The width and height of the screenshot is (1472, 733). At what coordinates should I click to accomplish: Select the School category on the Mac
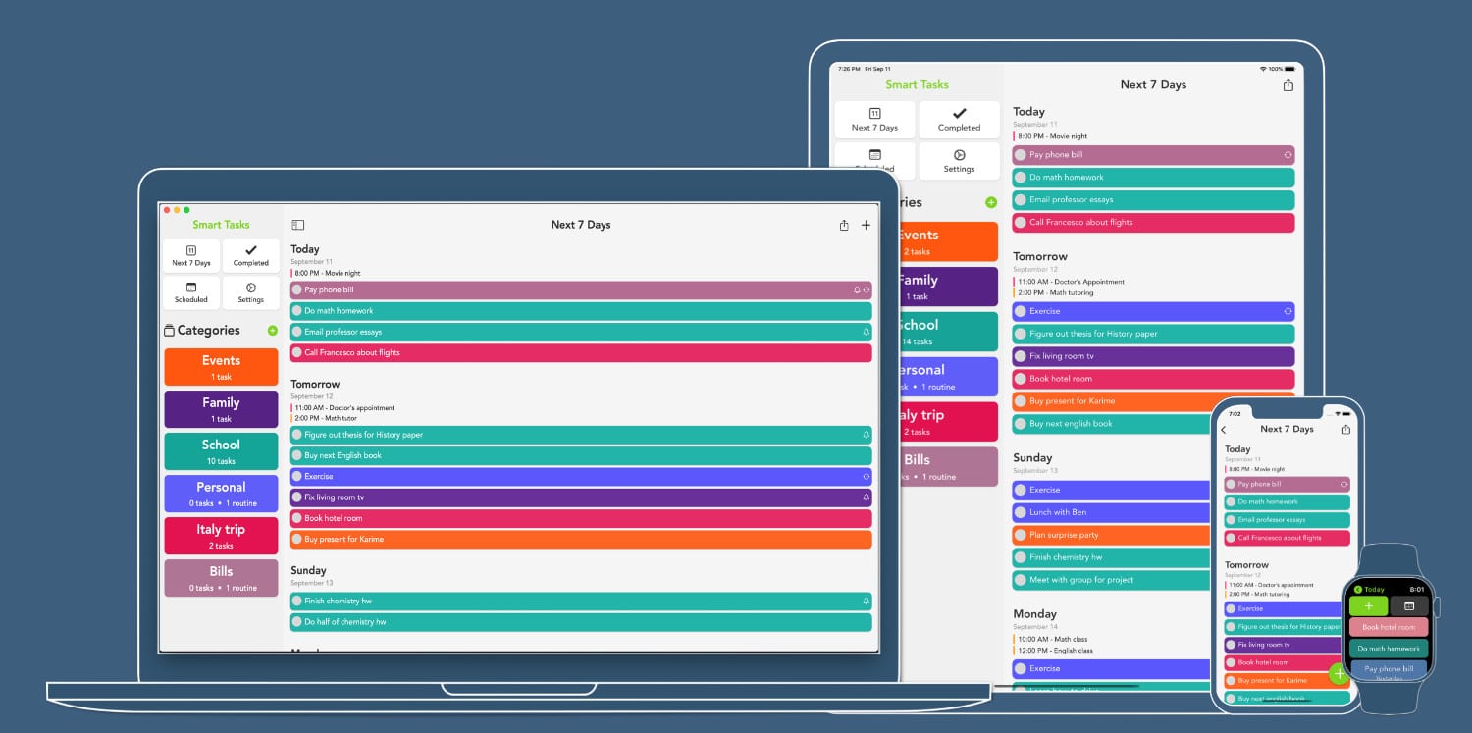click(221, 451)
